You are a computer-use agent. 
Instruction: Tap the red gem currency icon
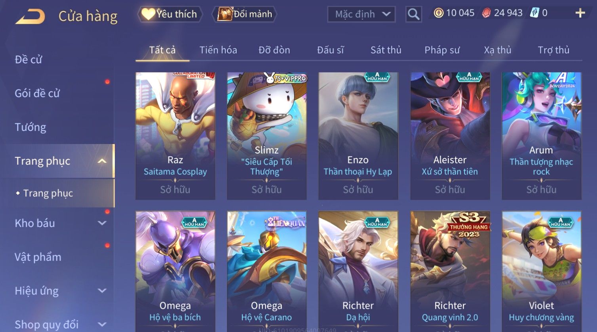pyautogui.click(x=486, y=13)
